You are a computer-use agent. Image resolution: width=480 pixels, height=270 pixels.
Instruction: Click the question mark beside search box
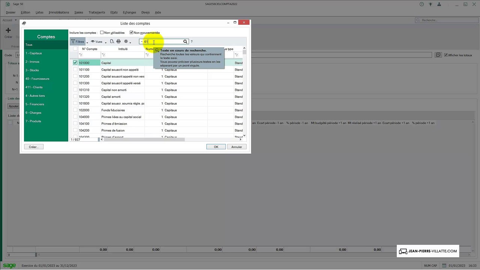tap(192, 42)
